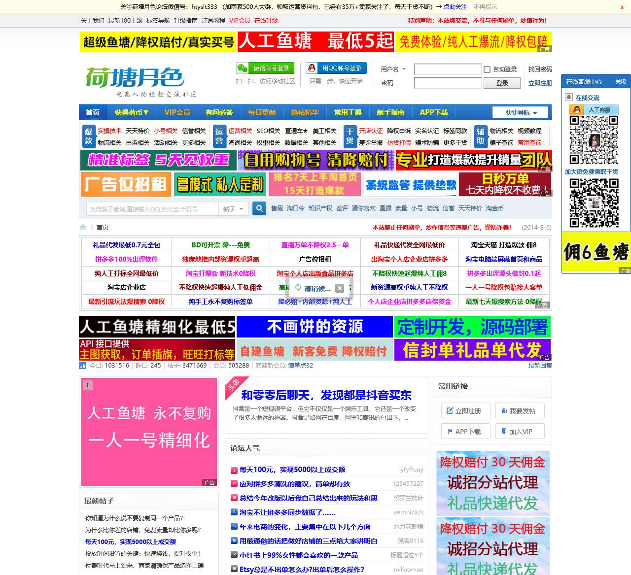Click the search query input box

(x=152, y=209)
